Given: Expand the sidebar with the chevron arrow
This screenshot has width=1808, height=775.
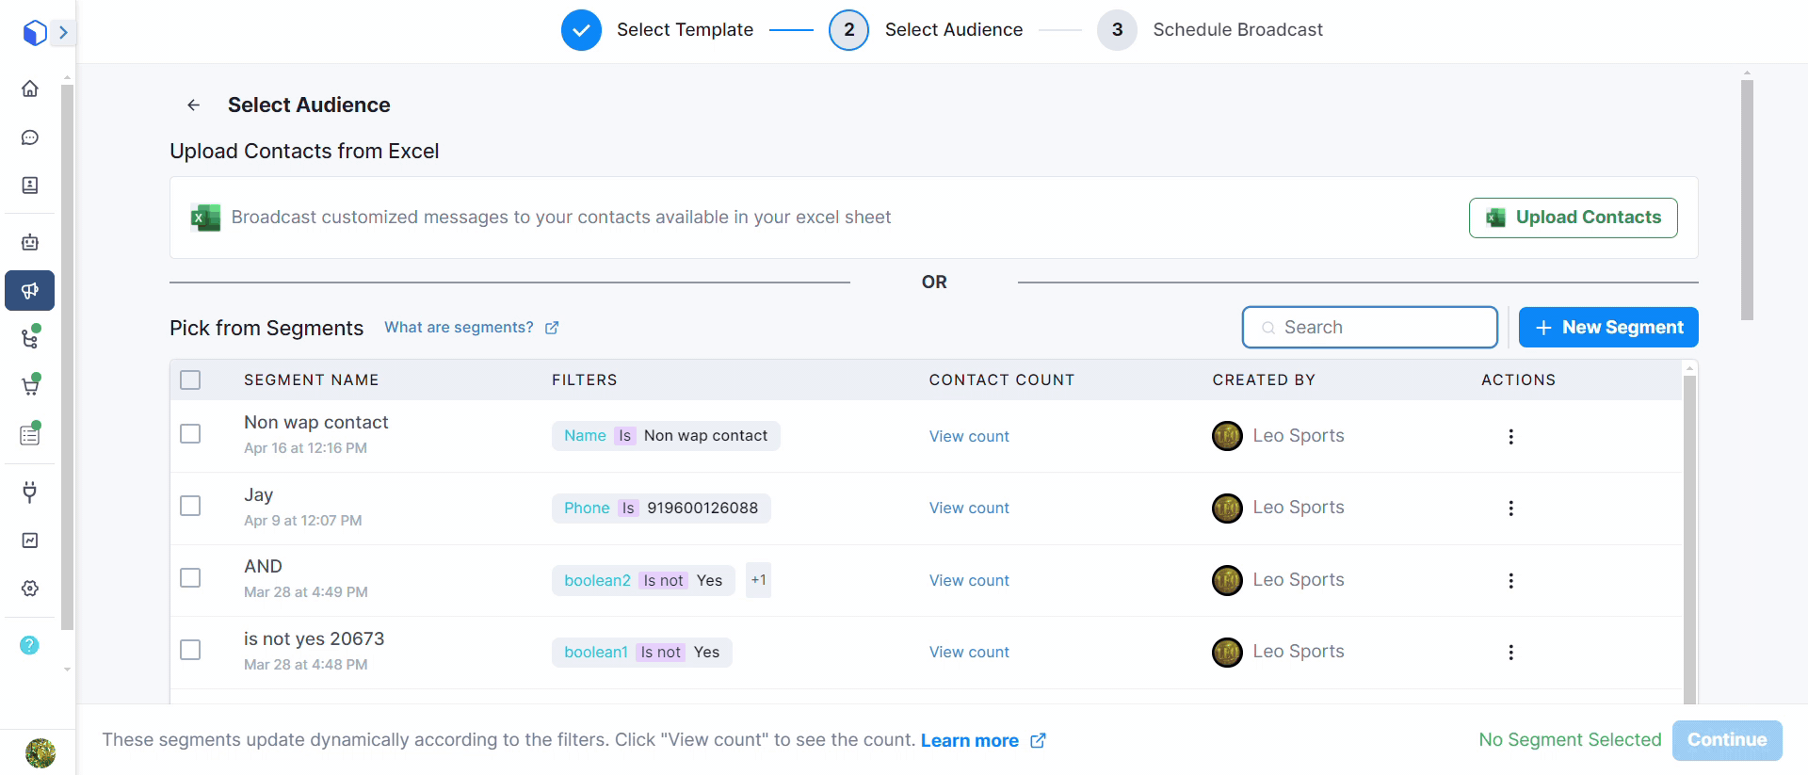Looking at the screenshot, I should (63, 33).
